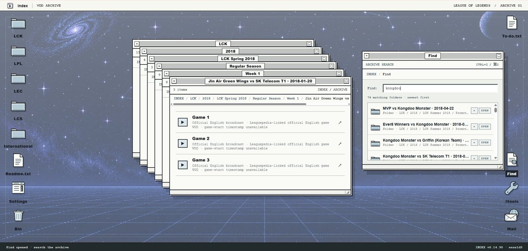Click the Game 2 title text
The image size is (528, 251).
point(201,138)
